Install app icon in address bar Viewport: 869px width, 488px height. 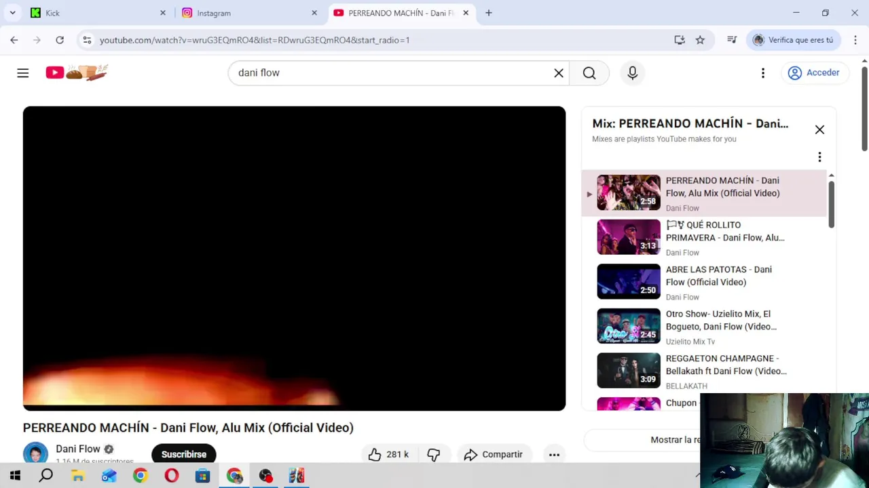[x=680, y=40]
